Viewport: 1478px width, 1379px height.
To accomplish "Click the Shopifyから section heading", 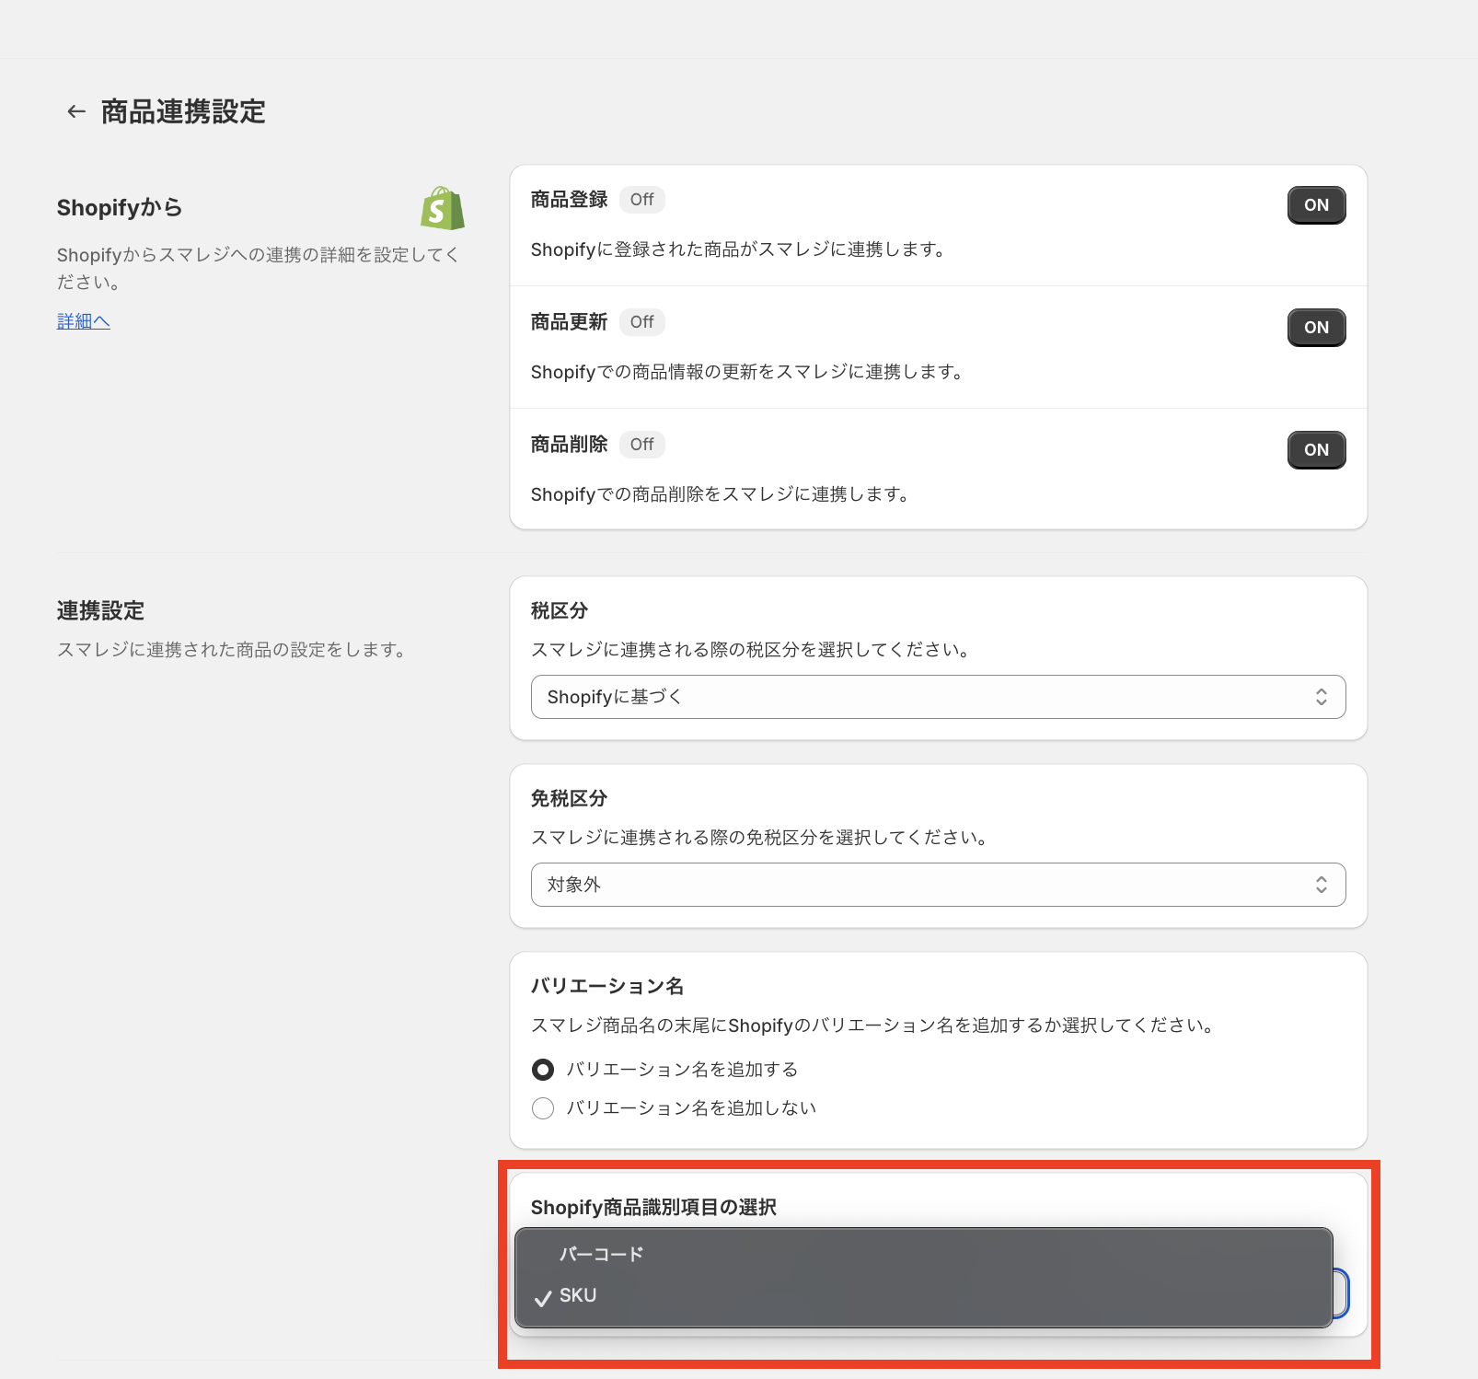I will pos(120,208).
